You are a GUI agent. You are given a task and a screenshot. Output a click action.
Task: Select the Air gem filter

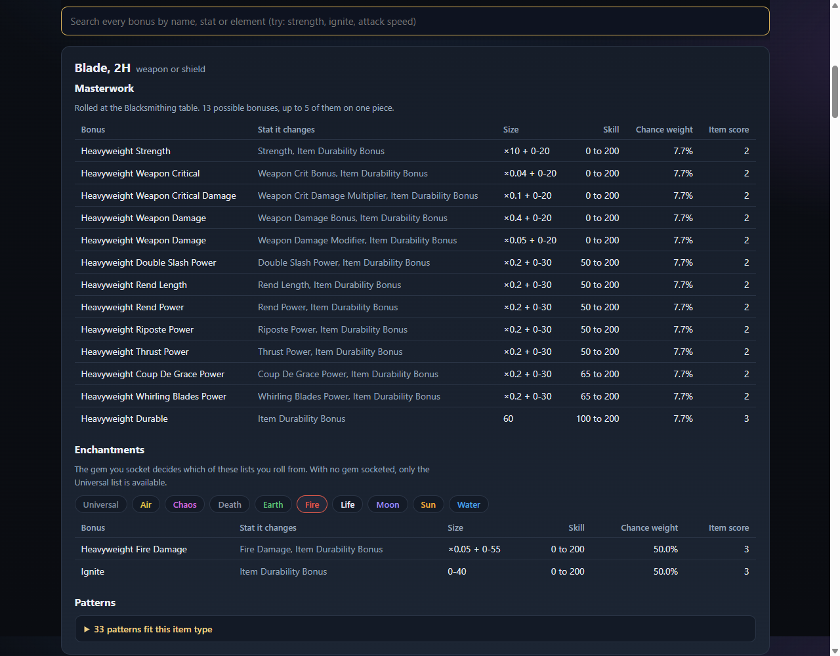point(146,504)
